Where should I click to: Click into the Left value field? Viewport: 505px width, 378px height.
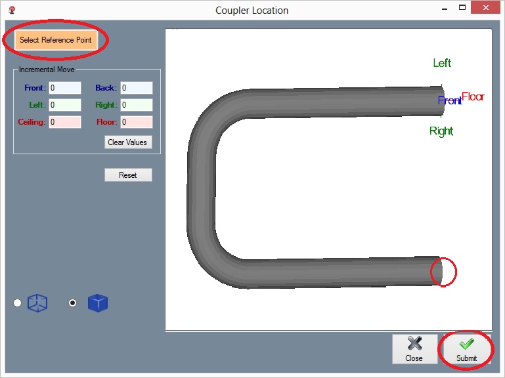tap(65, 105)
